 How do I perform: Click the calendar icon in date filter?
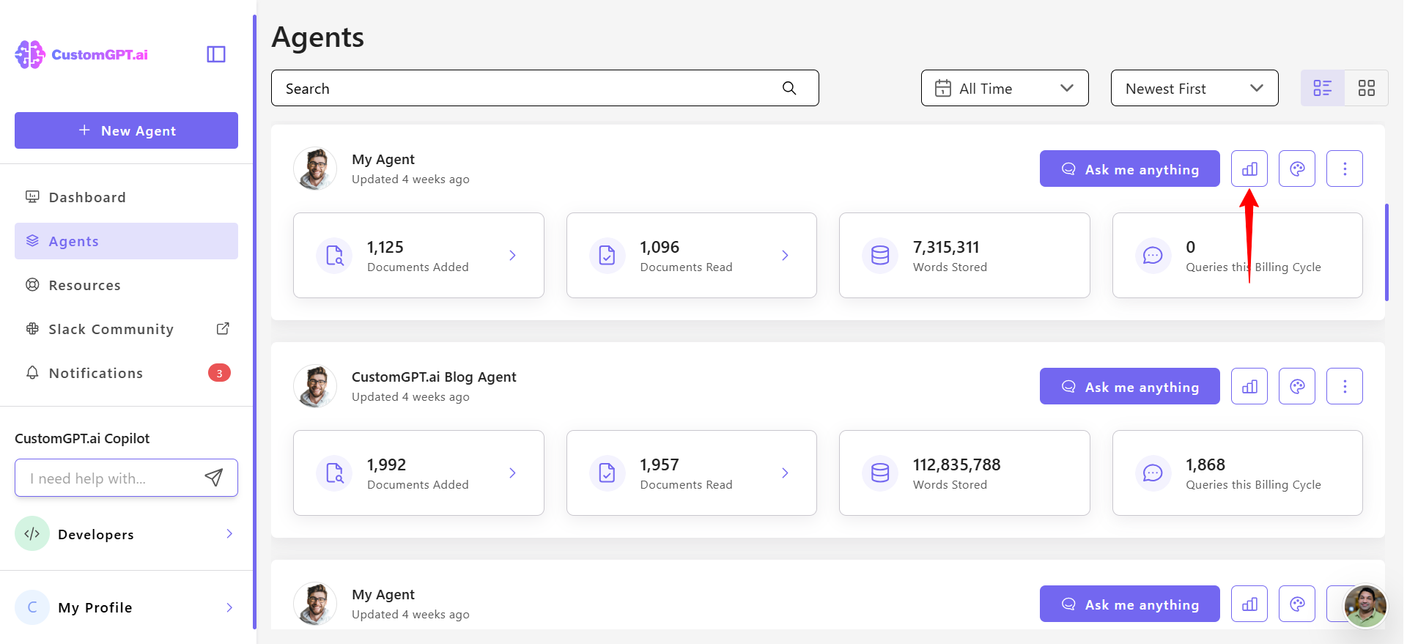point(943,88)
